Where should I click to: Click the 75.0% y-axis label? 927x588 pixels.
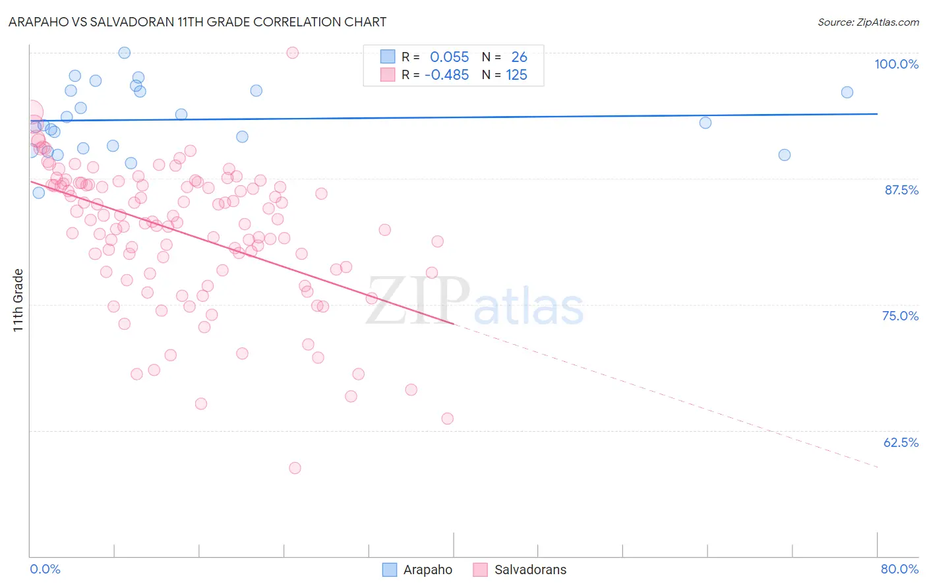[900, 316]
